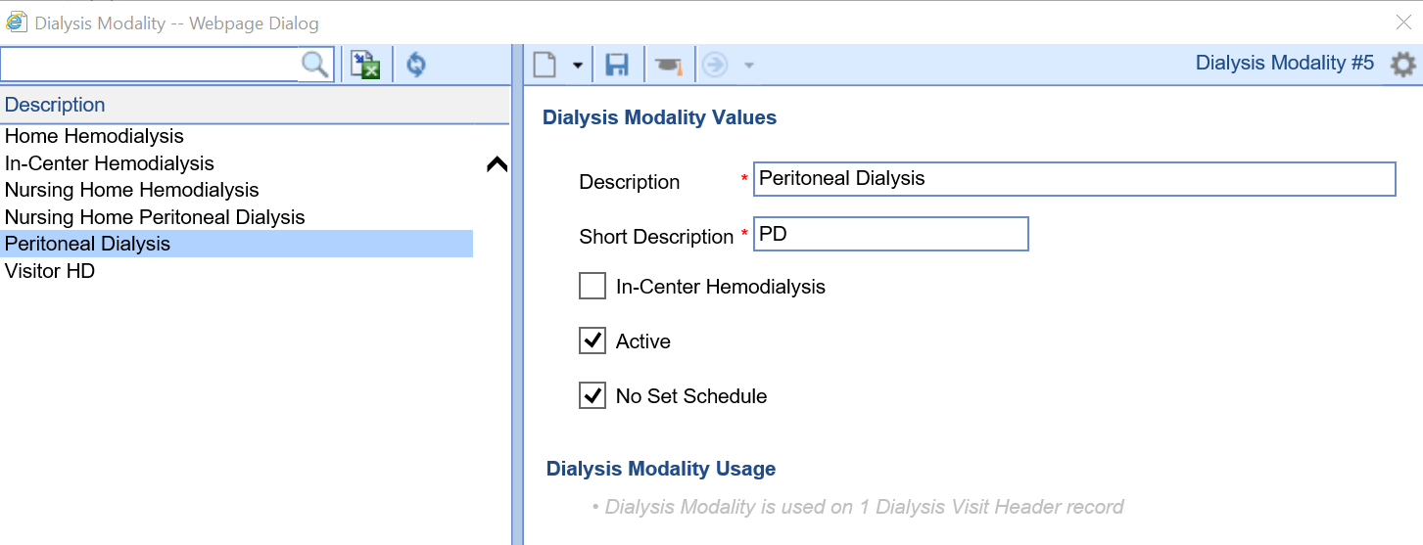
Task: Save the dialysis modality record
Action: click(x=617, y=65)
